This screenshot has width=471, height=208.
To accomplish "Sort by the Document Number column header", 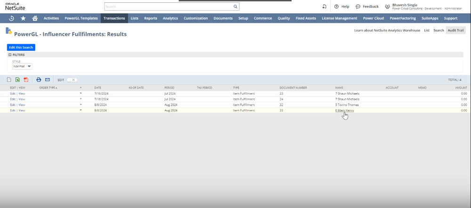I will [x=293, y=88].
